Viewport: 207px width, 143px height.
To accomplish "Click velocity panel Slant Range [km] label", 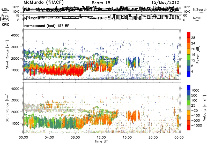I will [x=7, y=108].
